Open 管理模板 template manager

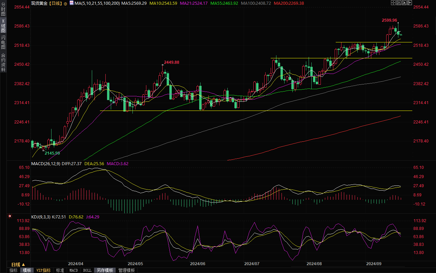click(x=126, y=270)
